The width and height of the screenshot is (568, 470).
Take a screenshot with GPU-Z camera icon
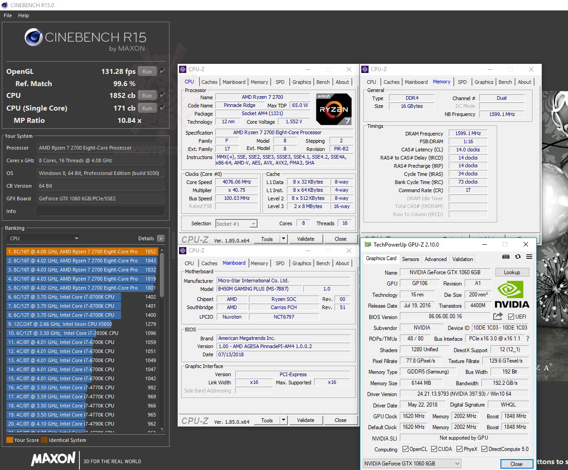506,257
